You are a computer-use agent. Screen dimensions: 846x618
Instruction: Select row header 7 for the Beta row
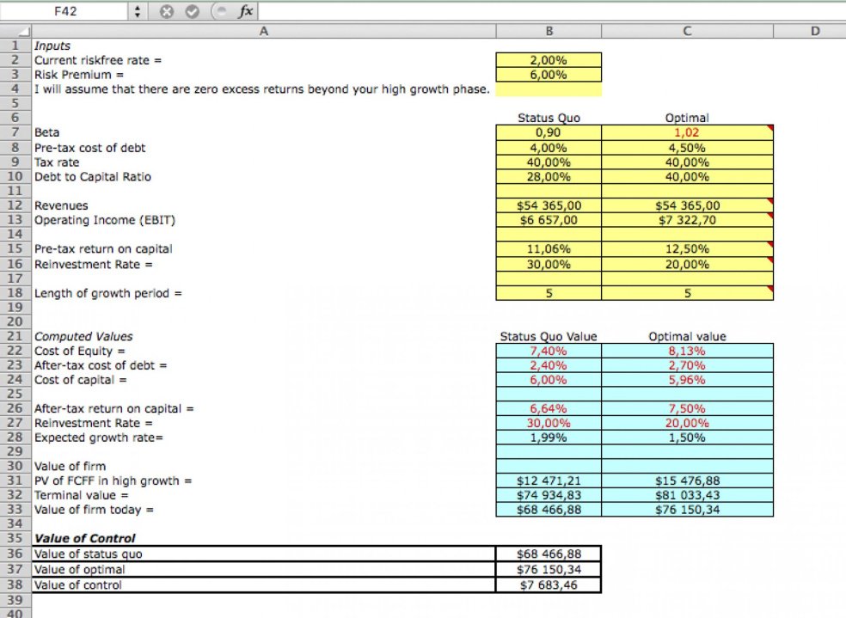[15, 132]
